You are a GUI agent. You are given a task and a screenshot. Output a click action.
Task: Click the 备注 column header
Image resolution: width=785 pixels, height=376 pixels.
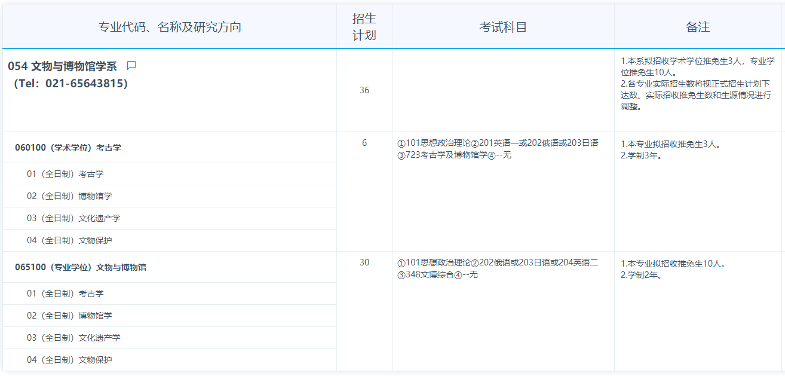coord(698,27)
